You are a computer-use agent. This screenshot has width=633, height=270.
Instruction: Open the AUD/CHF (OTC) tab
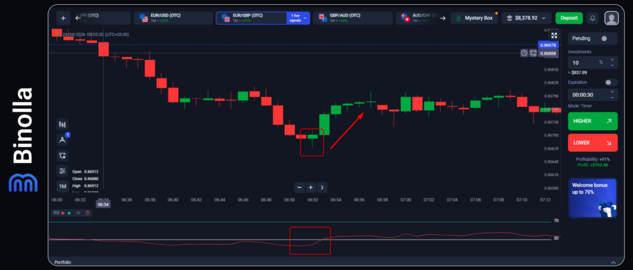[416, 18]
